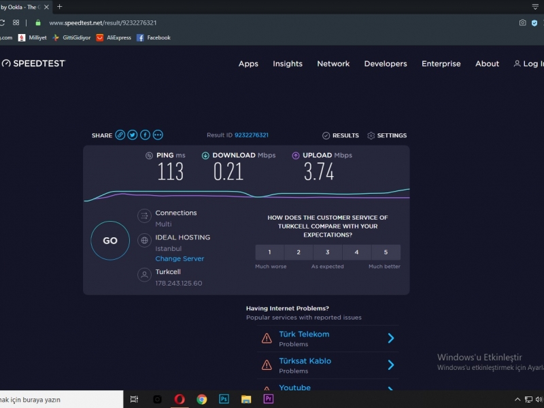The image size is (544, 408).
Task: Open the Insights menu item
Action: pos(288,64)
